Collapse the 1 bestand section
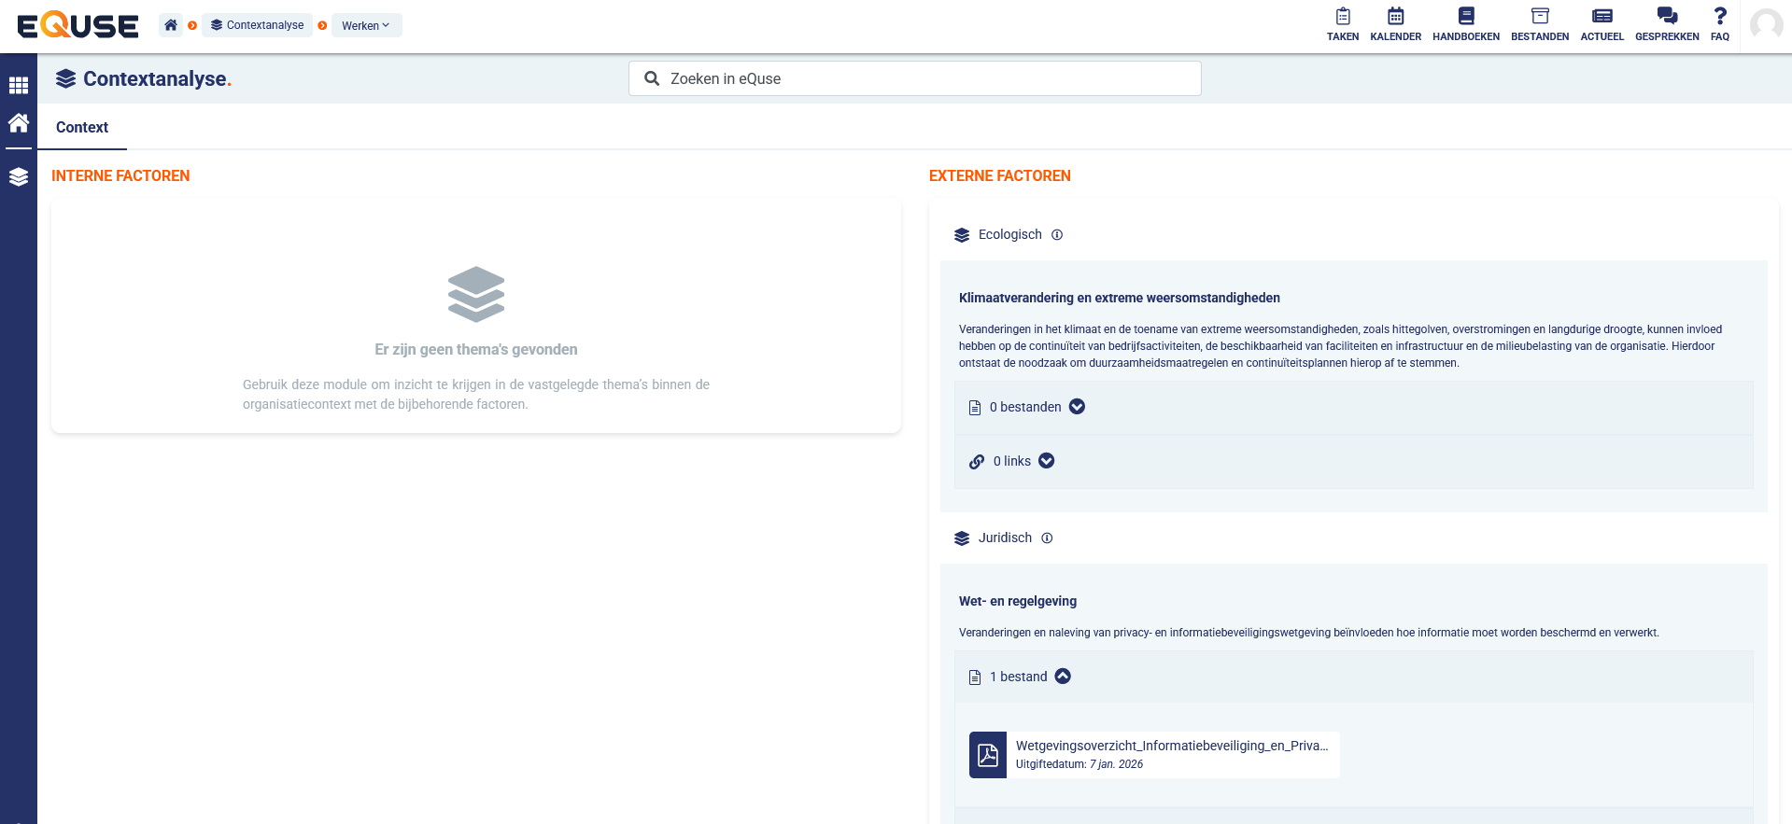 [1063, 677]
